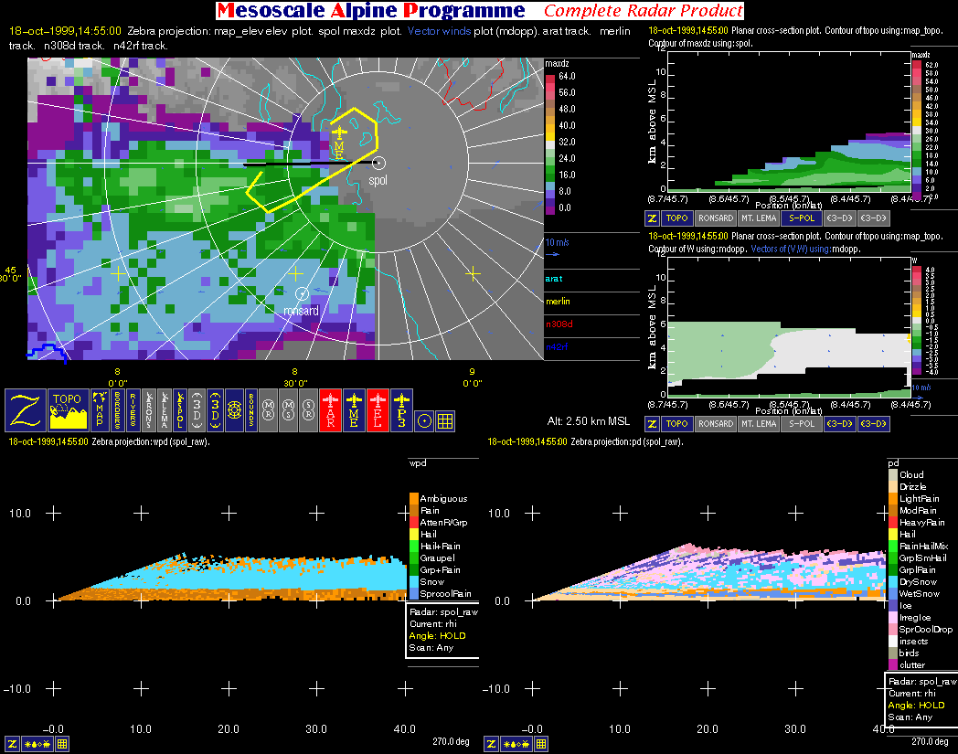Select MT. LEMA in maxdz cross-section panel
Image resolution: width=958 pixels, height=754 pixels.
pos(759,218)
